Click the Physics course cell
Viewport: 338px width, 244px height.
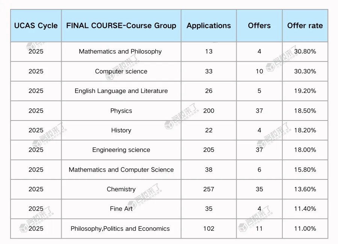121,111
